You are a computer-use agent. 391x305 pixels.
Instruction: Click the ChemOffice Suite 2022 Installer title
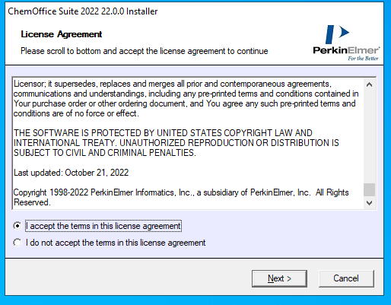(x=83, y=11)
